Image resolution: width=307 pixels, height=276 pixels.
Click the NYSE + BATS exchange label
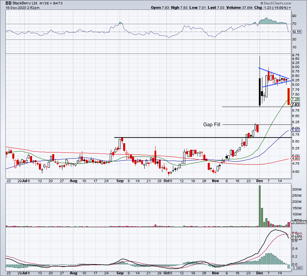tap(51, 3)
